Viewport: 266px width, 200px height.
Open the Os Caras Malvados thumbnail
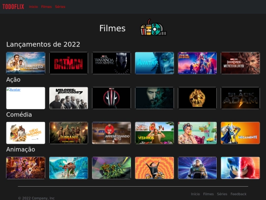pyautogui.click(x=26, y=133)
